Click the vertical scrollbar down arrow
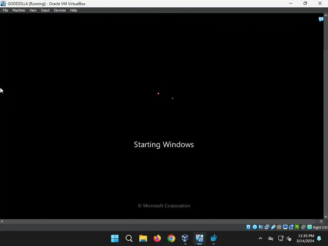 pos(326,217)
